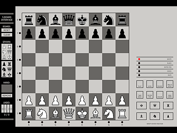This screenshot has height=133, width=177.
Task: Jump to last move with redo-all arrow
Action: pyautogui.click(x=11, y=109)
